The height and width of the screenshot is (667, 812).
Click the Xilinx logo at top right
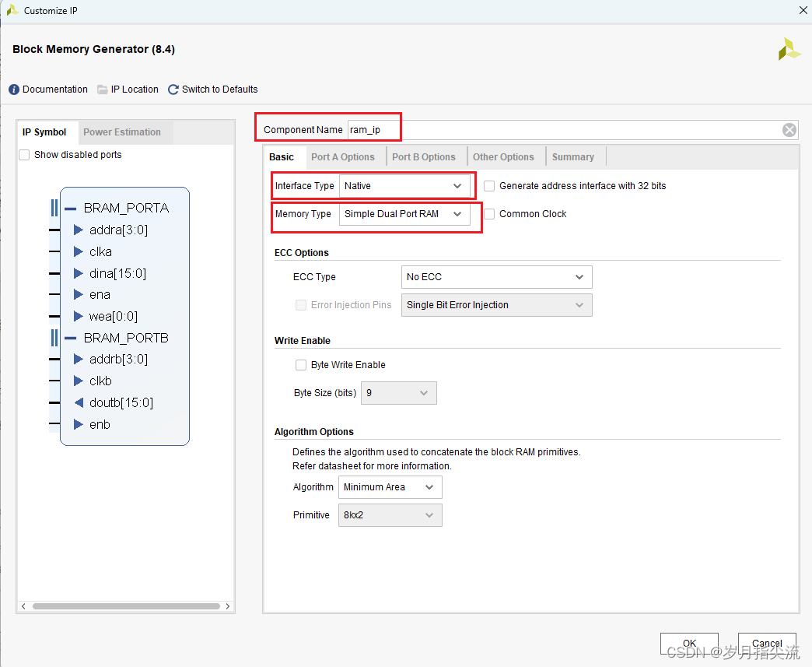tap(789, 50)
